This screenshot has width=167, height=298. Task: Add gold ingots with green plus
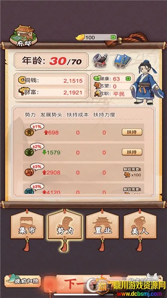coord(113,37)
